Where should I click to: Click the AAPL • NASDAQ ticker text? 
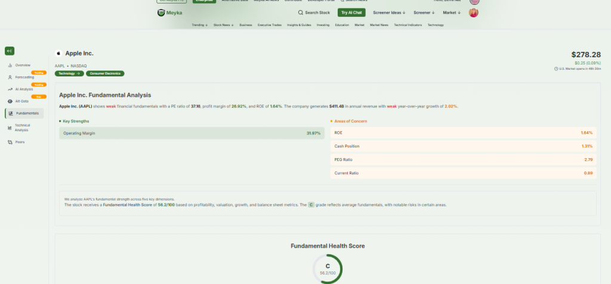click(x=70, y=66)
